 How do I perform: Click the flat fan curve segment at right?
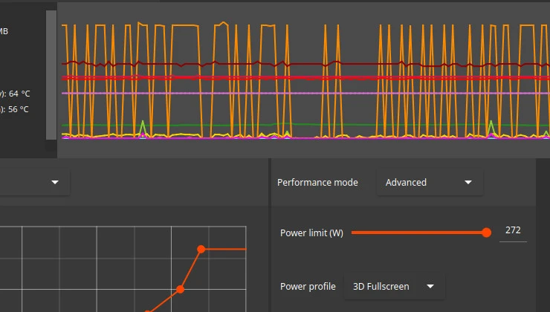pos(224,250)
